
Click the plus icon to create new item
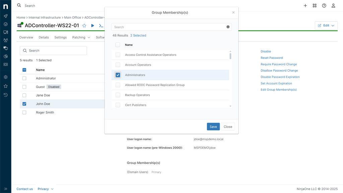tap(305, 5)
